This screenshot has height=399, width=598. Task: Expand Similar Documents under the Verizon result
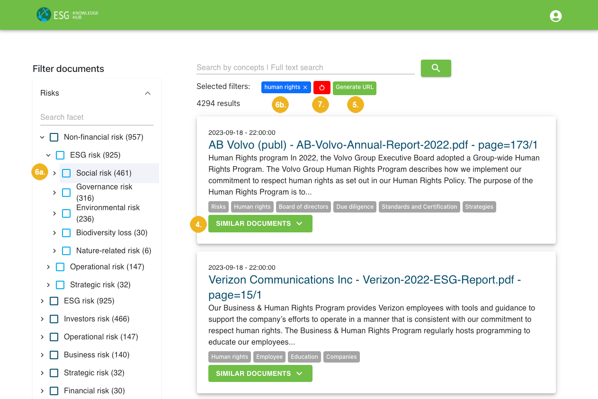pyautogui.click(x=260, y=373)
